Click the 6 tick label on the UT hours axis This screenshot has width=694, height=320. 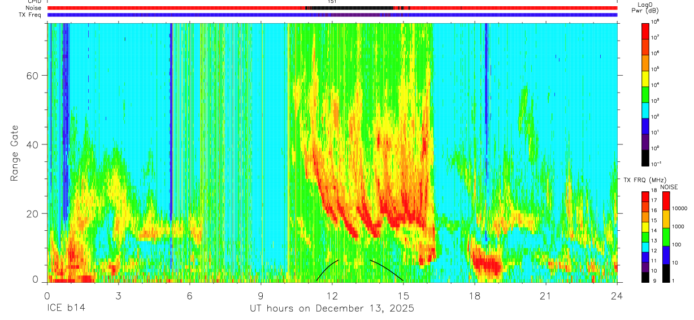[x=189, y=295]
